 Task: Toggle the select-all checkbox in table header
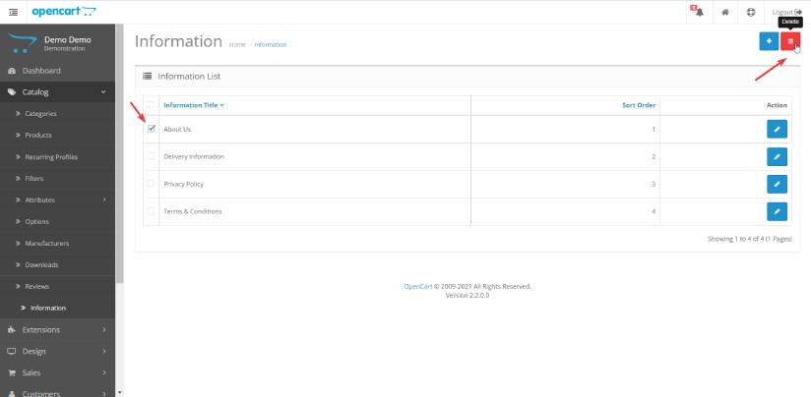[151, 104]
